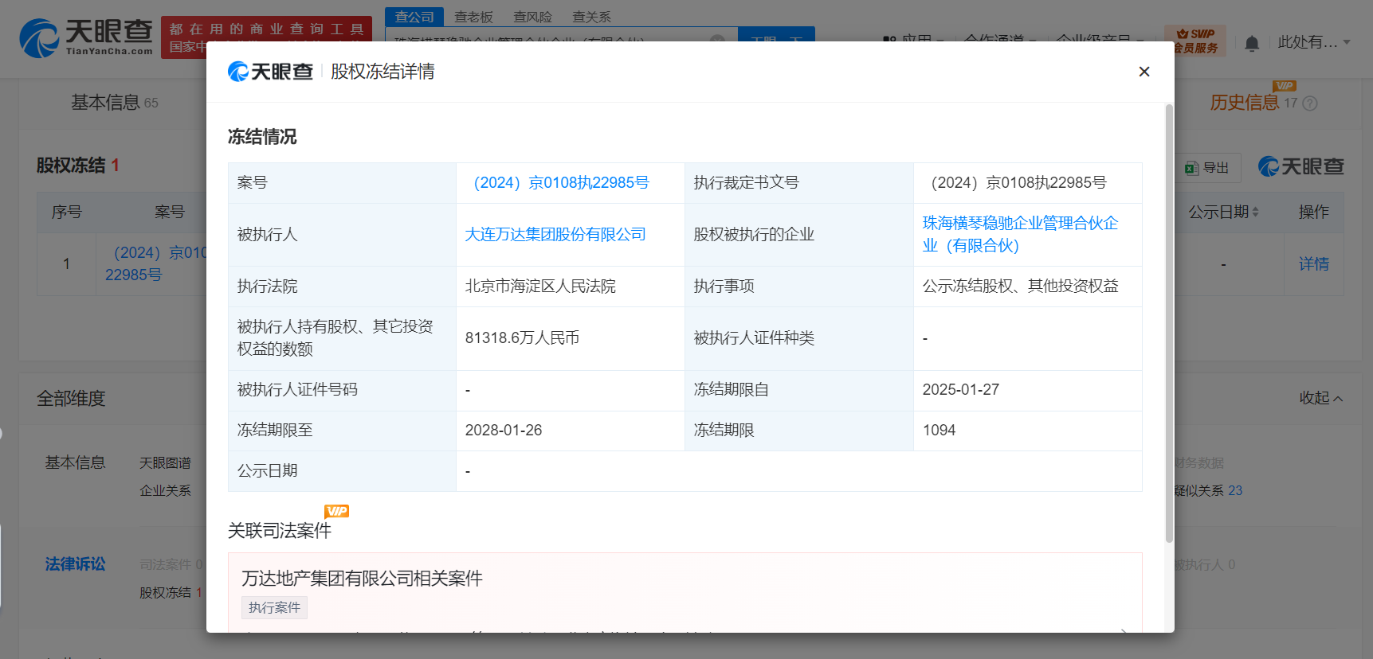1373x659 pixels.
Task: Click the SVIP 会员服务 badge
Action: (1195, 41)
